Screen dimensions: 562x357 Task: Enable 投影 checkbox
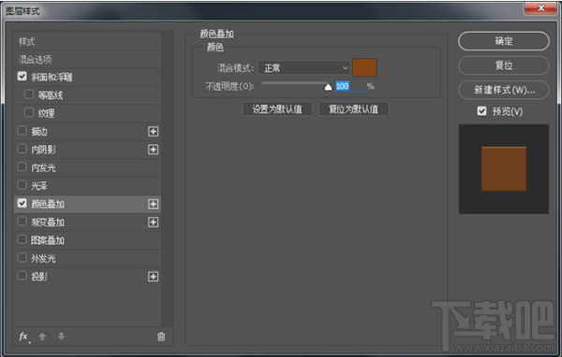point(22,276)
